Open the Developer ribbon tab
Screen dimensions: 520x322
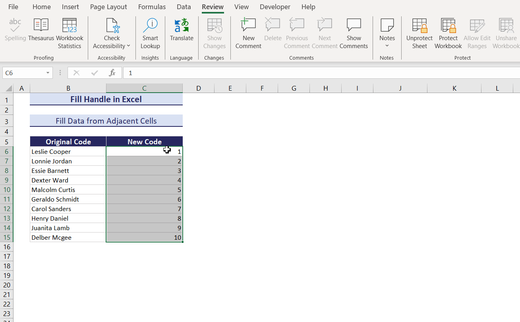pyautogui.click(x=275, y=7)
